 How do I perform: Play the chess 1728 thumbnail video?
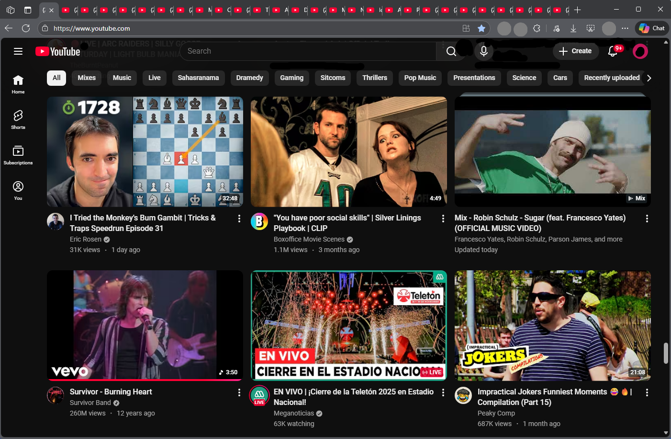coord(145,152)
